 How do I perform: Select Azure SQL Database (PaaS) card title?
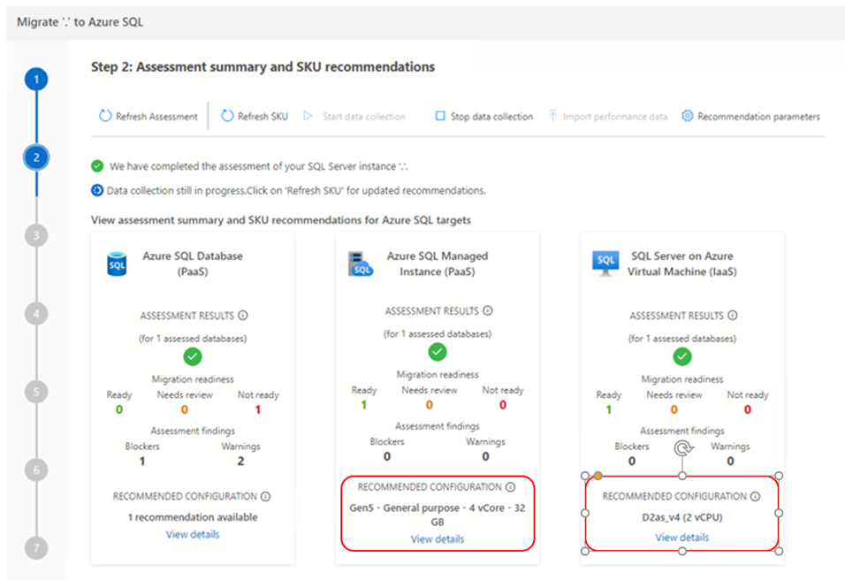point(193,263)
